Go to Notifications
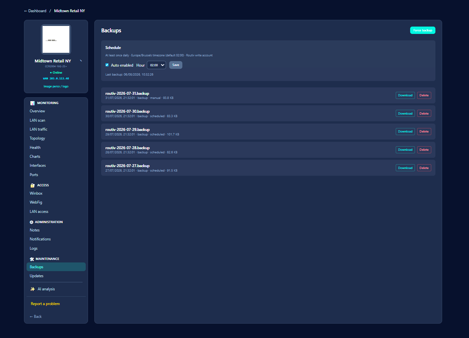The width and height of the screenshot is (469, 338). pos(56,239)
